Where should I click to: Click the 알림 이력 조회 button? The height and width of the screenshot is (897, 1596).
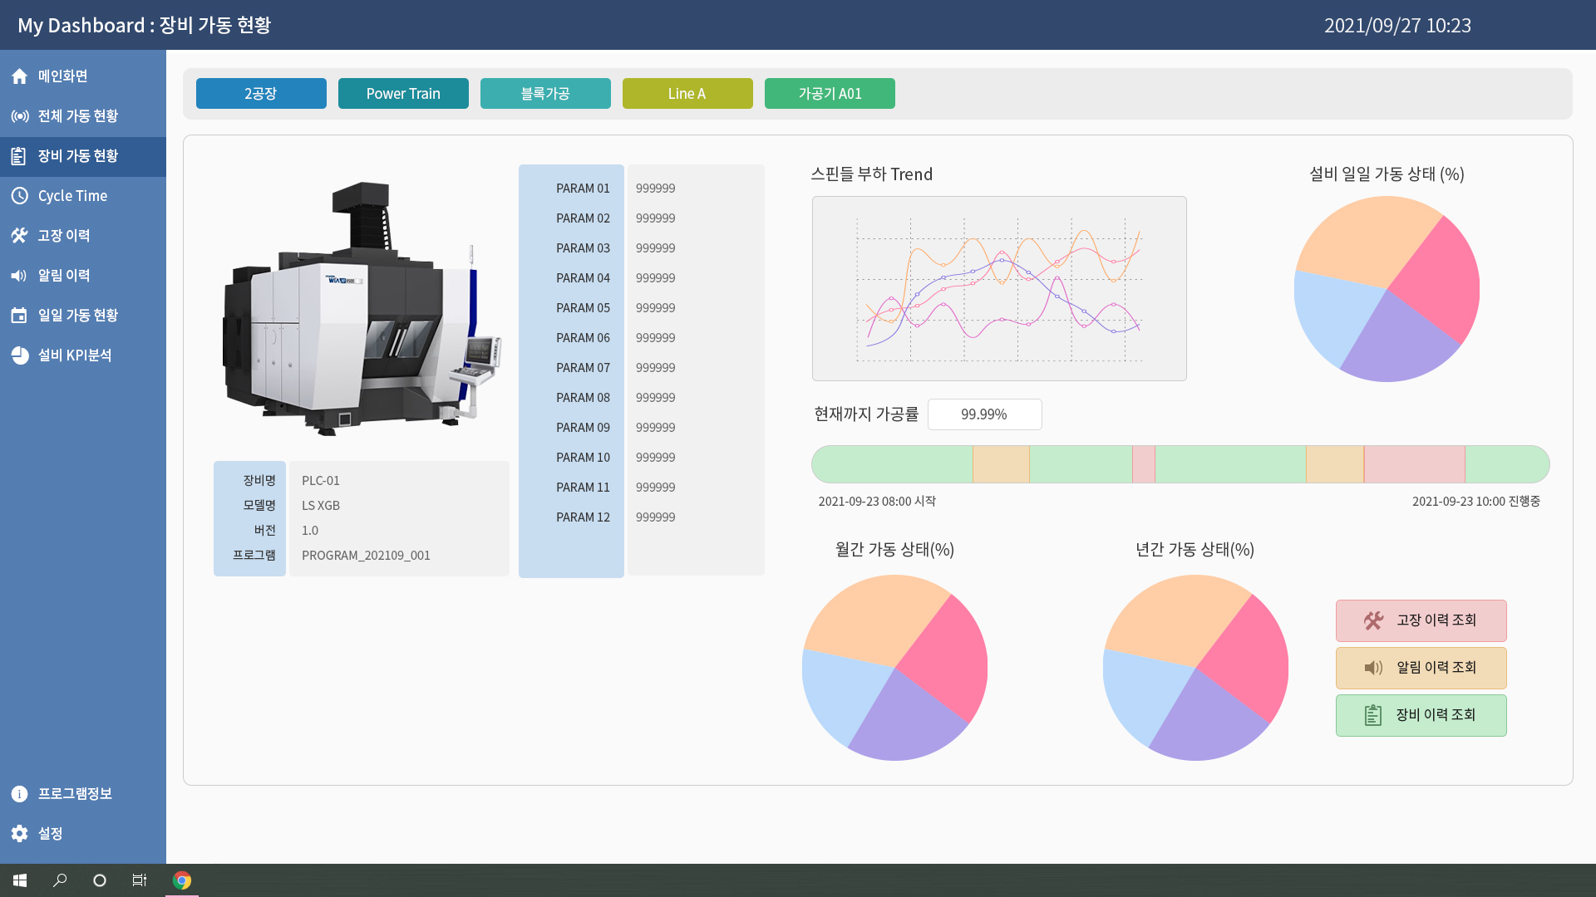point(1421,668)
